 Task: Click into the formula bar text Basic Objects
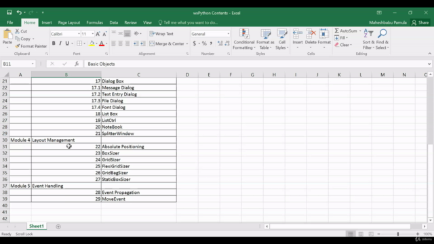coord(101,64)
